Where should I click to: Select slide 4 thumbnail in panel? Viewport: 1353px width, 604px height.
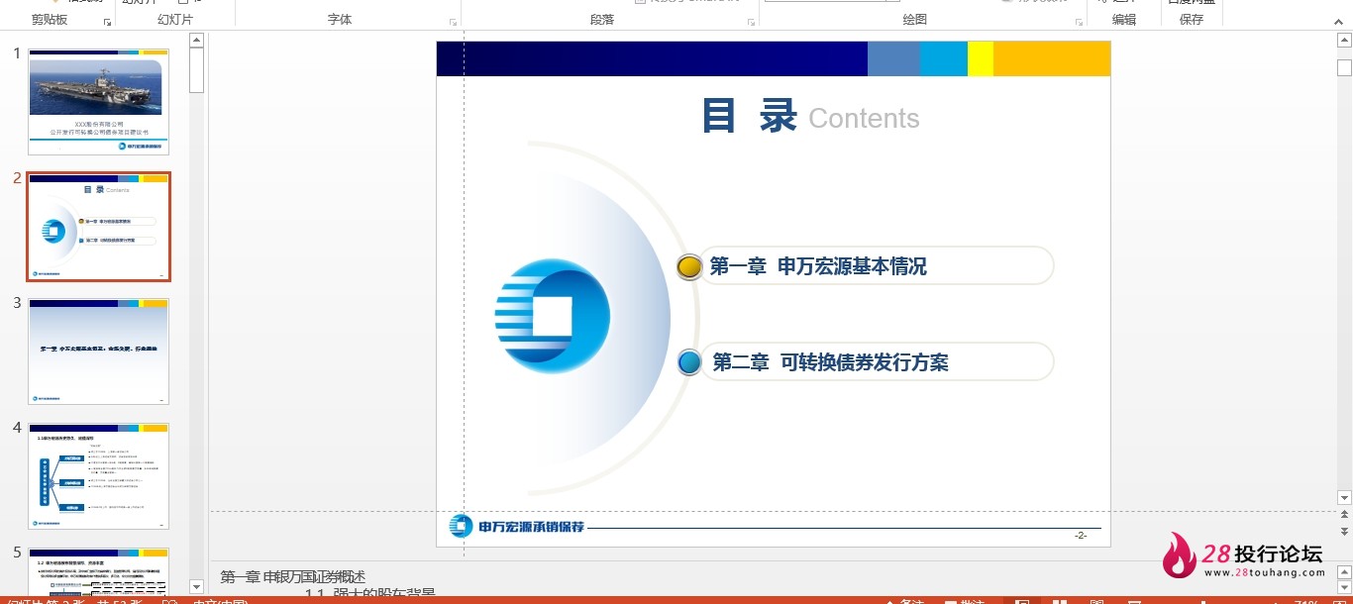pyautogui.click(x=98, y=476)
